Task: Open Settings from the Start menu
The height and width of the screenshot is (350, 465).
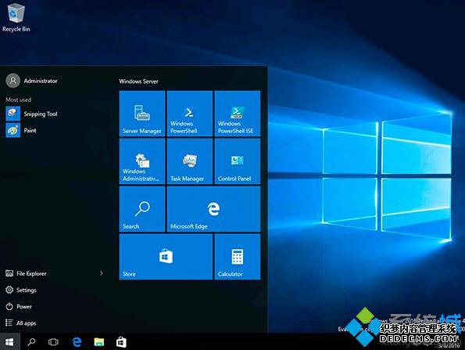Action: pyautogui.click(x=21, y=290)
